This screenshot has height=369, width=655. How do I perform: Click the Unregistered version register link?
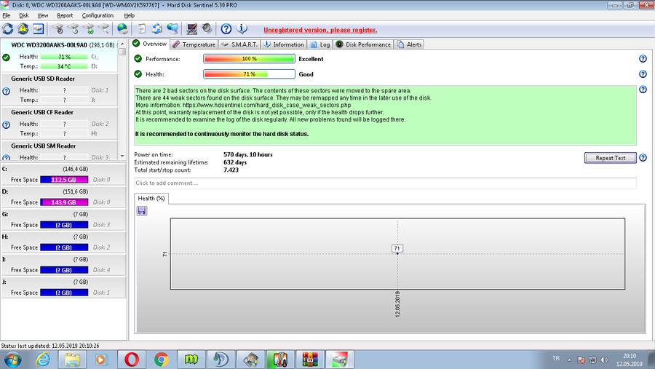320,30
